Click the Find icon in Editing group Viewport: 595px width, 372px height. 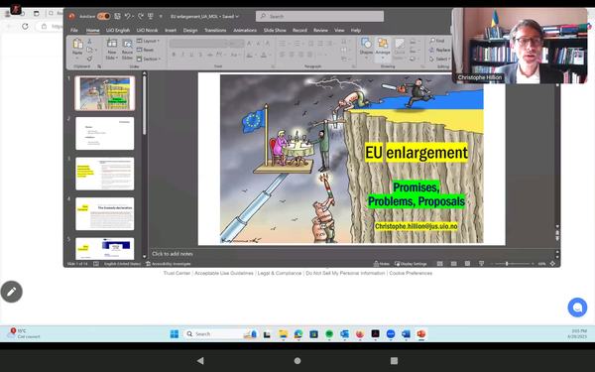436,41
